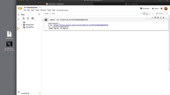Click the upload file icon
Image resolution: width=170 pixels, height=95 pixels.
tap(24, 18)
